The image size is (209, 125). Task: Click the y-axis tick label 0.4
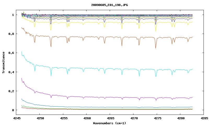click(x=11, y=72)
